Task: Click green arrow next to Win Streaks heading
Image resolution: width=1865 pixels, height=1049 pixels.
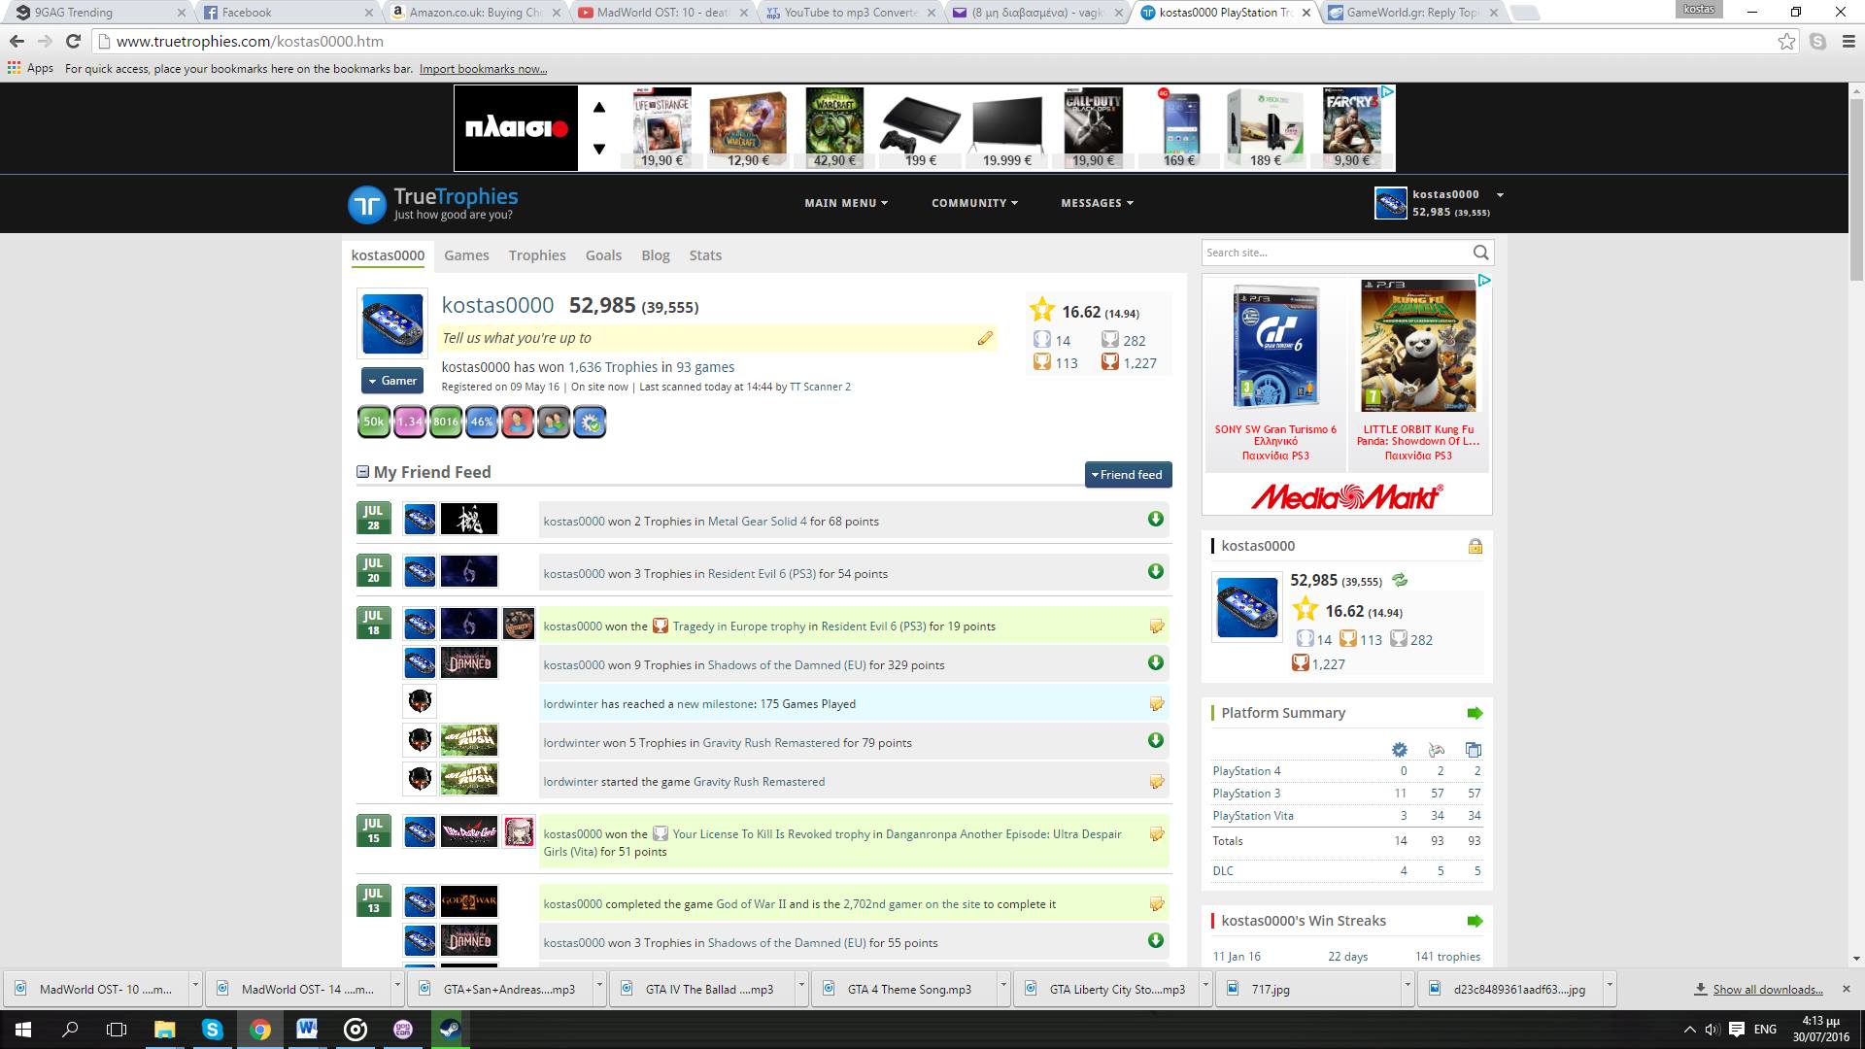Action: (1475, 921)
